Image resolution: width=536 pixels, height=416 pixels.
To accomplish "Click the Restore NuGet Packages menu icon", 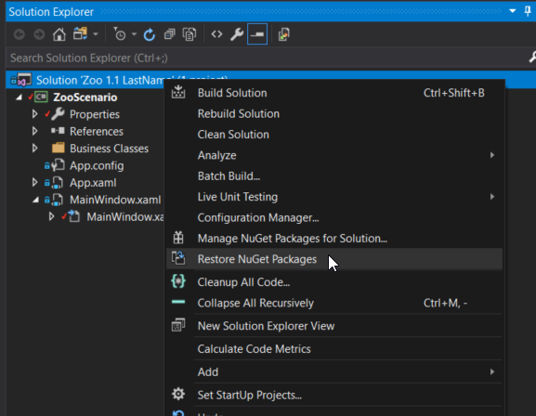I will 178,258.
